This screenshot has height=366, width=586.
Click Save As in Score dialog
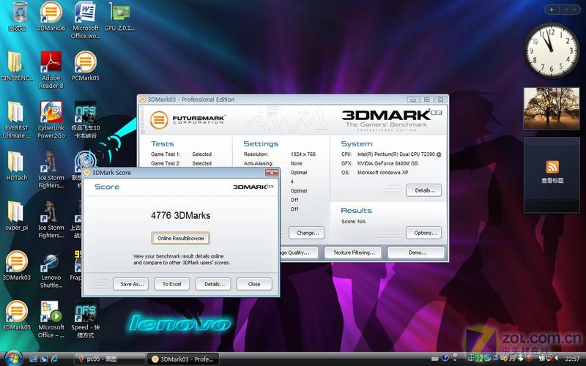click(131, 284)
